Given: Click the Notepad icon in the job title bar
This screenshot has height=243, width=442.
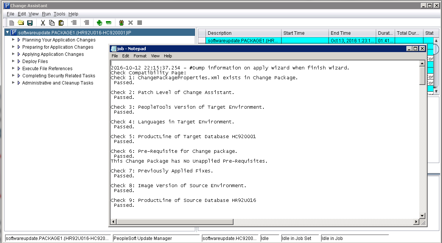Looking at the screenshot, I should [x=114, y=49].
